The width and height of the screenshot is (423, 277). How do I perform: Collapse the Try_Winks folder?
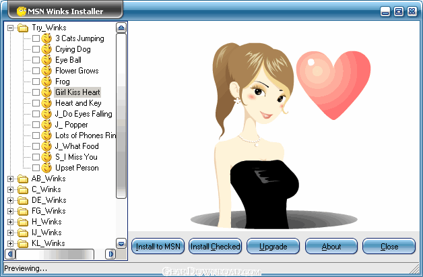click(x=10, y=28)
